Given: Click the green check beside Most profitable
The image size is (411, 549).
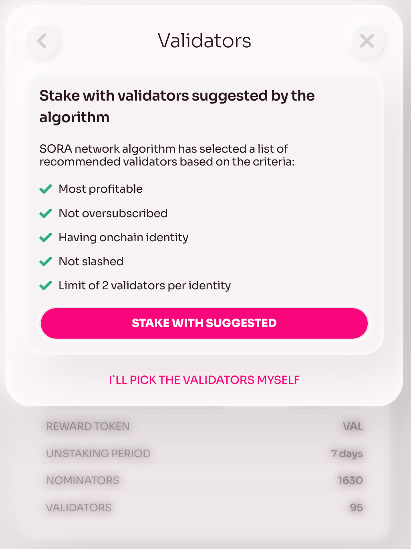Looking at the screenshot, I should click(x=46, y=189).
